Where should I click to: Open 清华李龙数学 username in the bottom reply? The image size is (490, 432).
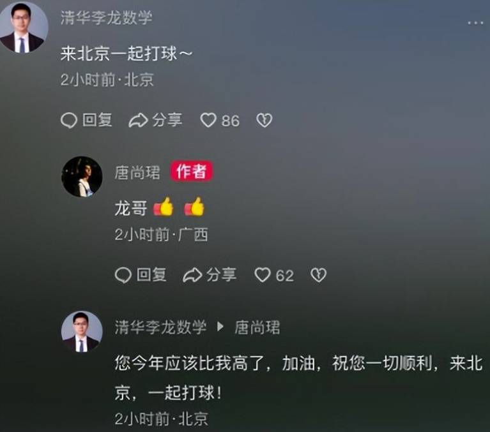pyautogui.click(x=160, y=327)
